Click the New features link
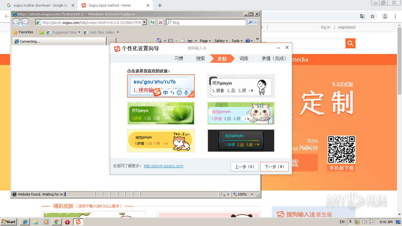Image resolution: width=402 pixels, height=226 pixels. [309, 143]
